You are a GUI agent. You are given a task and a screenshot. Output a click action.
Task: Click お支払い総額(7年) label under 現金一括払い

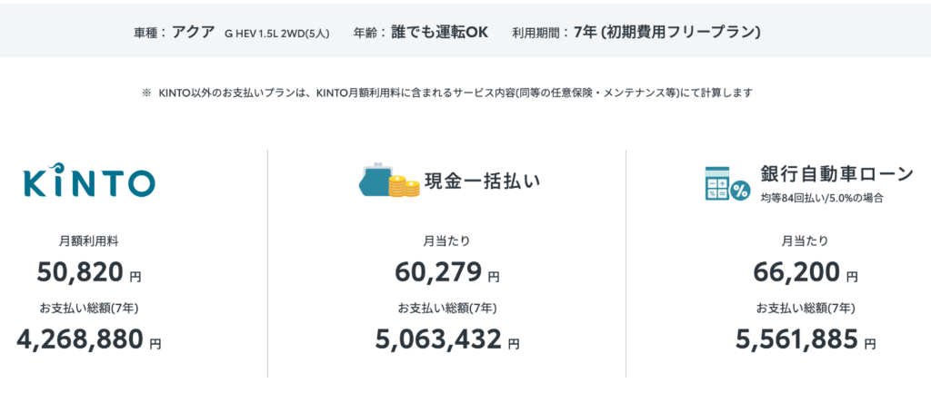coord(446,307)
